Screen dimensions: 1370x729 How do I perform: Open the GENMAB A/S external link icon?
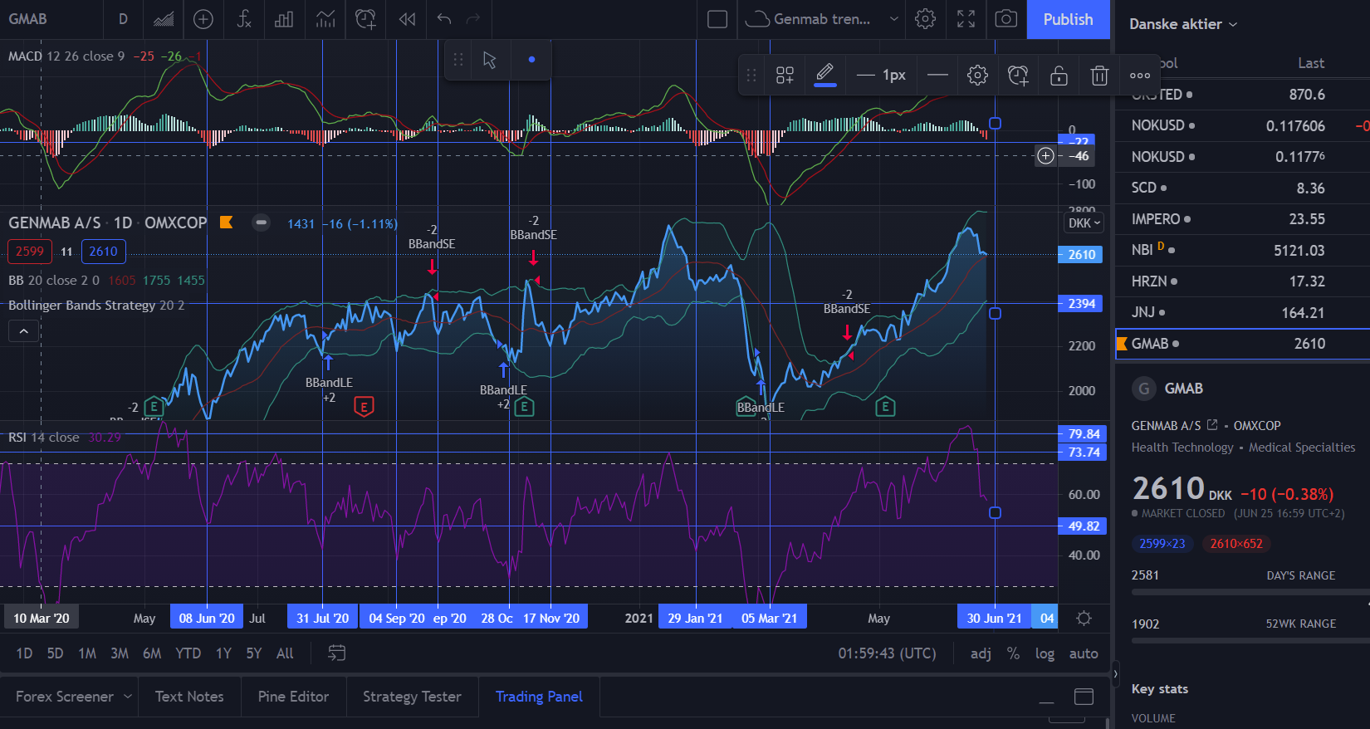tap(1212, 424)
